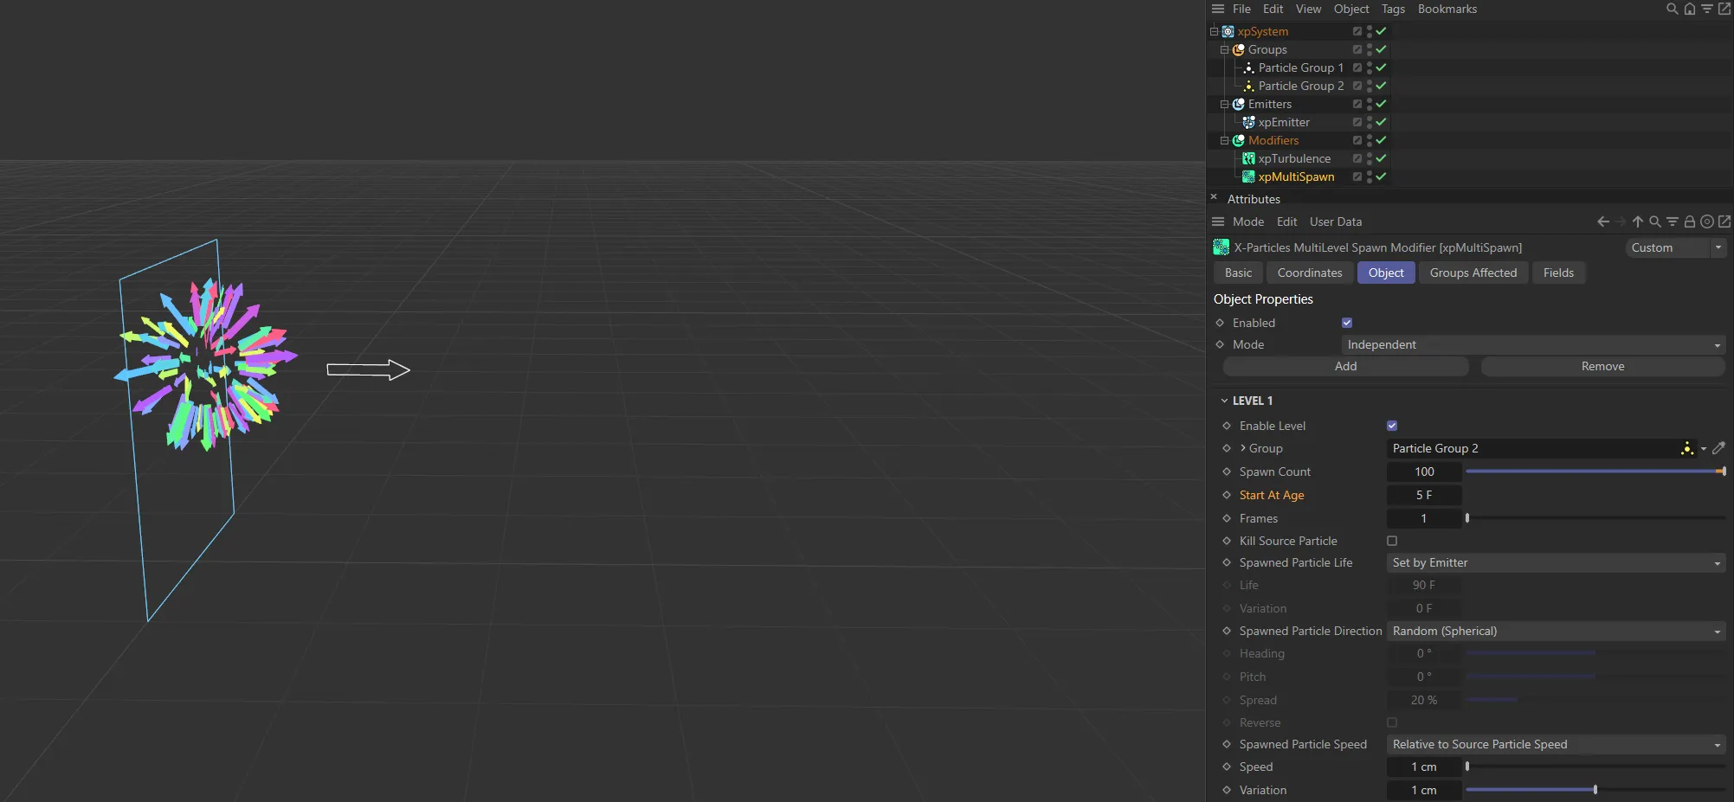Select the xpEmitter icon in the object list
The height and width of the screenshot is (802, 1734).
pyautogui.click(x=1249, y=122)
